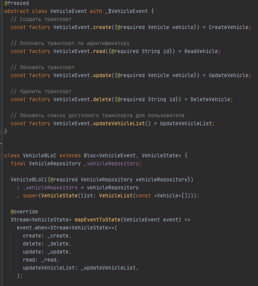Screen dimensions: 258x286
Task: Click the 'create' factory name in VehicleEvent.create
Action: [102, 27]
